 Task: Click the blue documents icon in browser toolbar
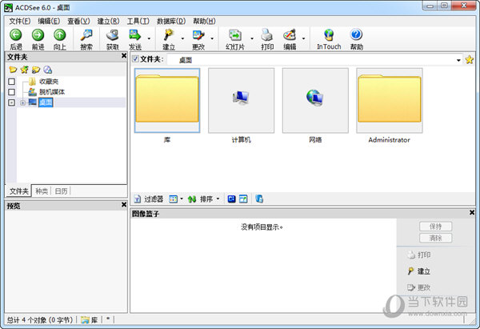tap(259, 199)
